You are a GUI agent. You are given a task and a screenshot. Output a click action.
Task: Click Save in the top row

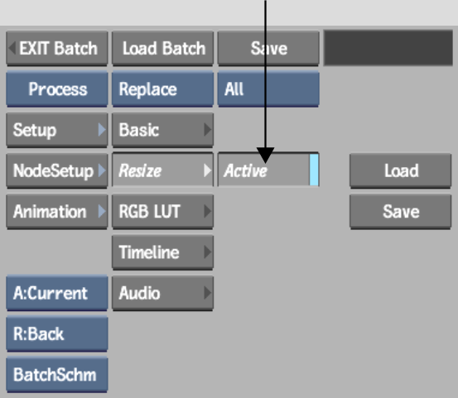pos(268,49)
